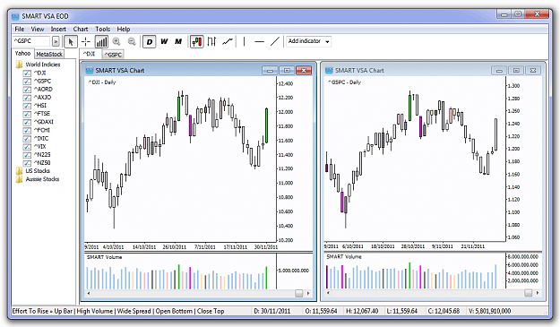Open the Tools menu

102,30
